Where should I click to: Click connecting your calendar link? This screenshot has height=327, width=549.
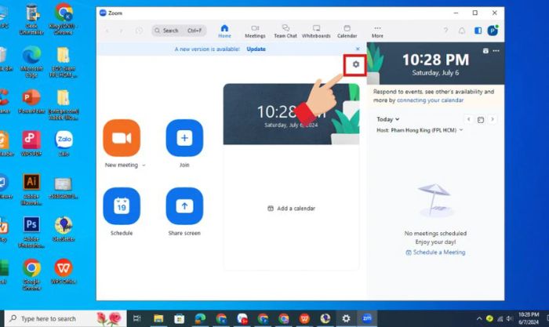coord(430,100)
